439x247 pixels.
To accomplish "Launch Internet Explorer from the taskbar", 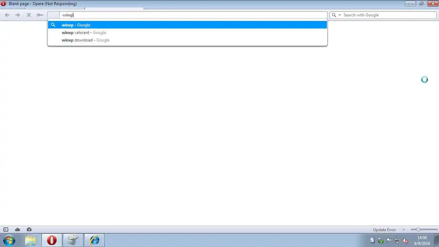I will (94, 240).
